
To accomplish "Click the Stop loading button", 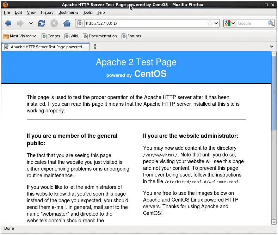I will coord(54,23).
